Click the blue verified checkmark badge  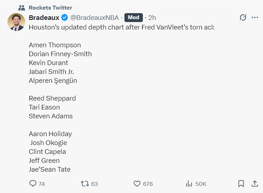click(64, 17)
